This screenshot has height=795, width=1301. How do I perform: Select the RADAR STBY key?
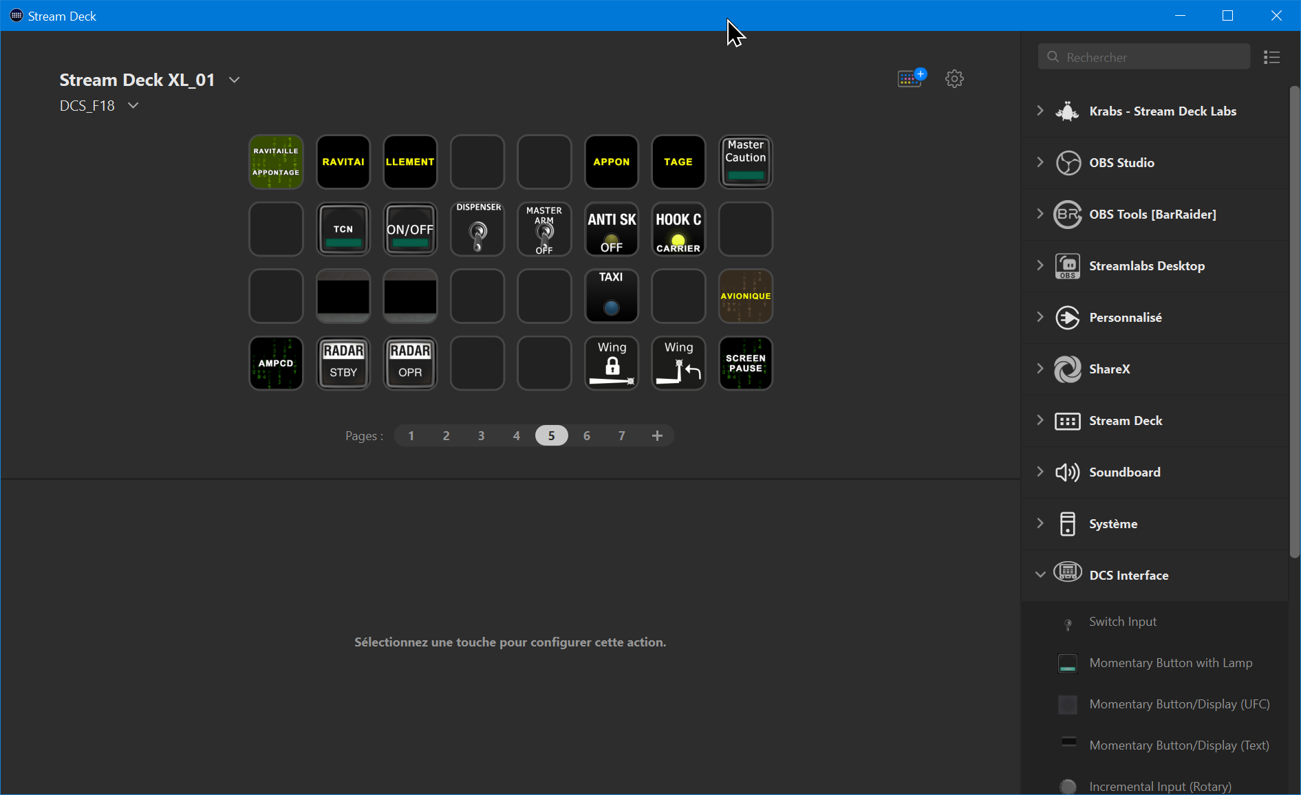343,363
